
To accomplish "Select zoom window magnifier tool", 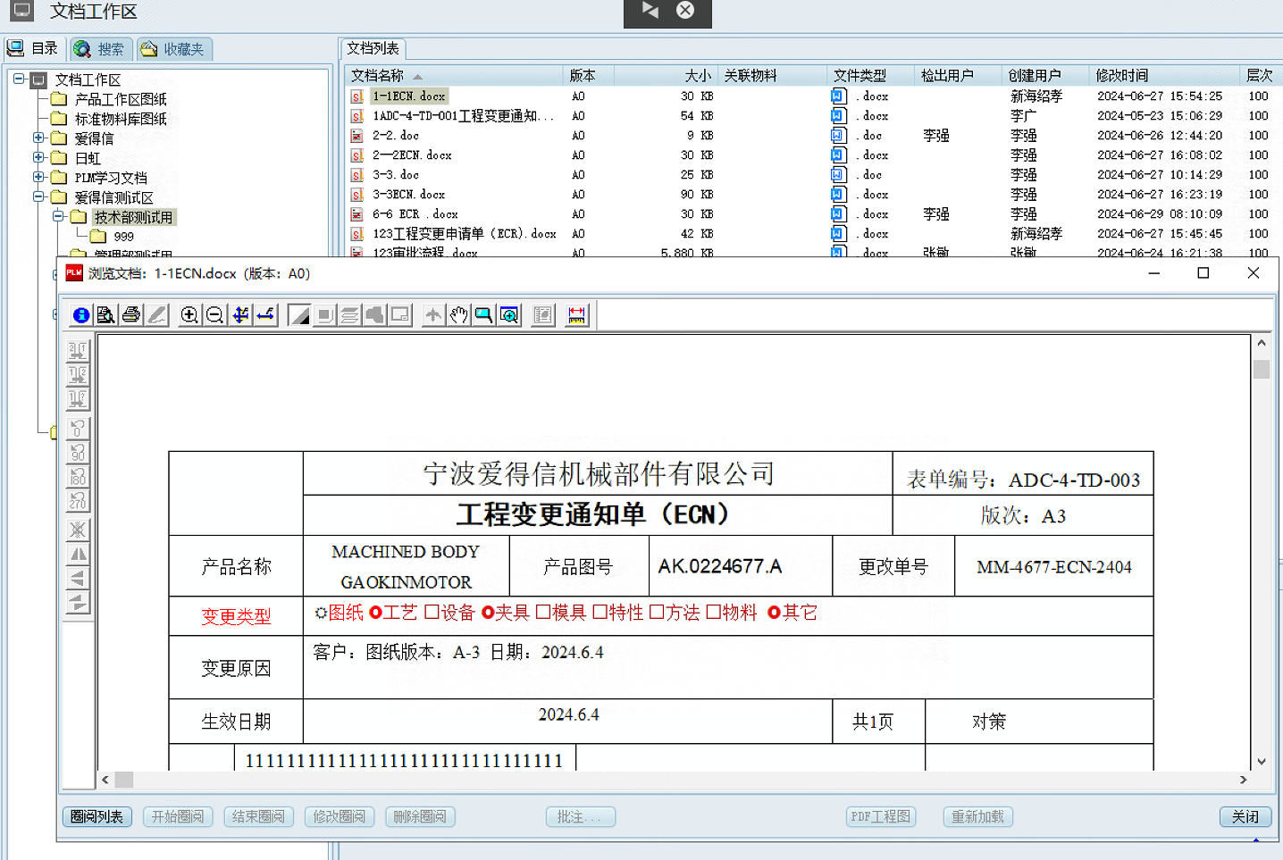I will tap(483, 315).
